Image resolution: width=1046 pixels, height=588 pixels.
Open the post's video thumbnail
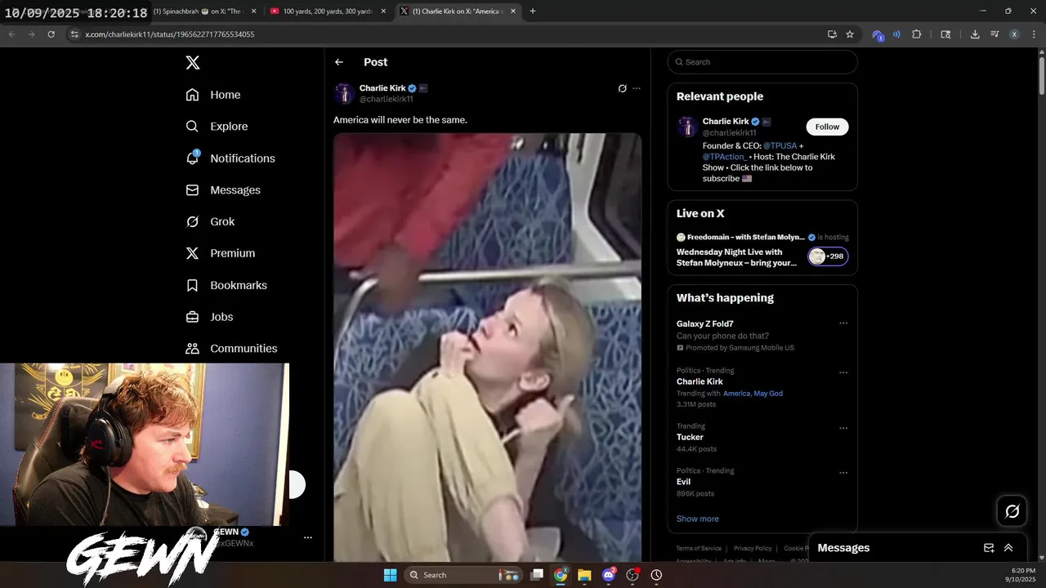point(487,347)
